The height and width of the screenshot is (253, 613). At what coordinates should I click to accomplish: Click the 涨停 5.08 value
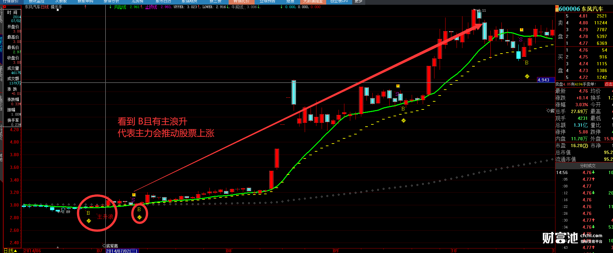(583, 132)
